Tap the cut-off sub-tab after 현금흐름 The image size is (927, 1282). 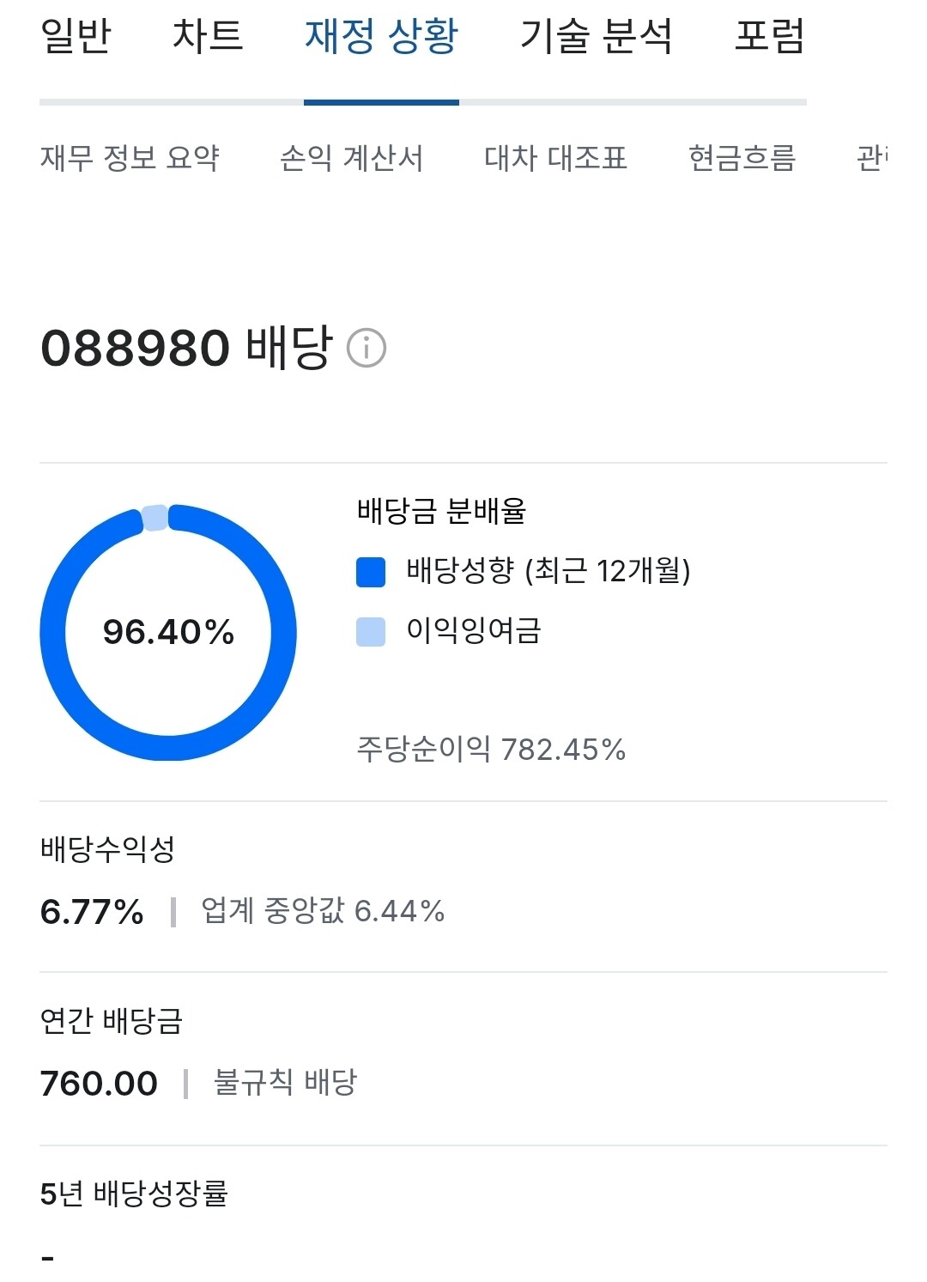click(871, 158)
